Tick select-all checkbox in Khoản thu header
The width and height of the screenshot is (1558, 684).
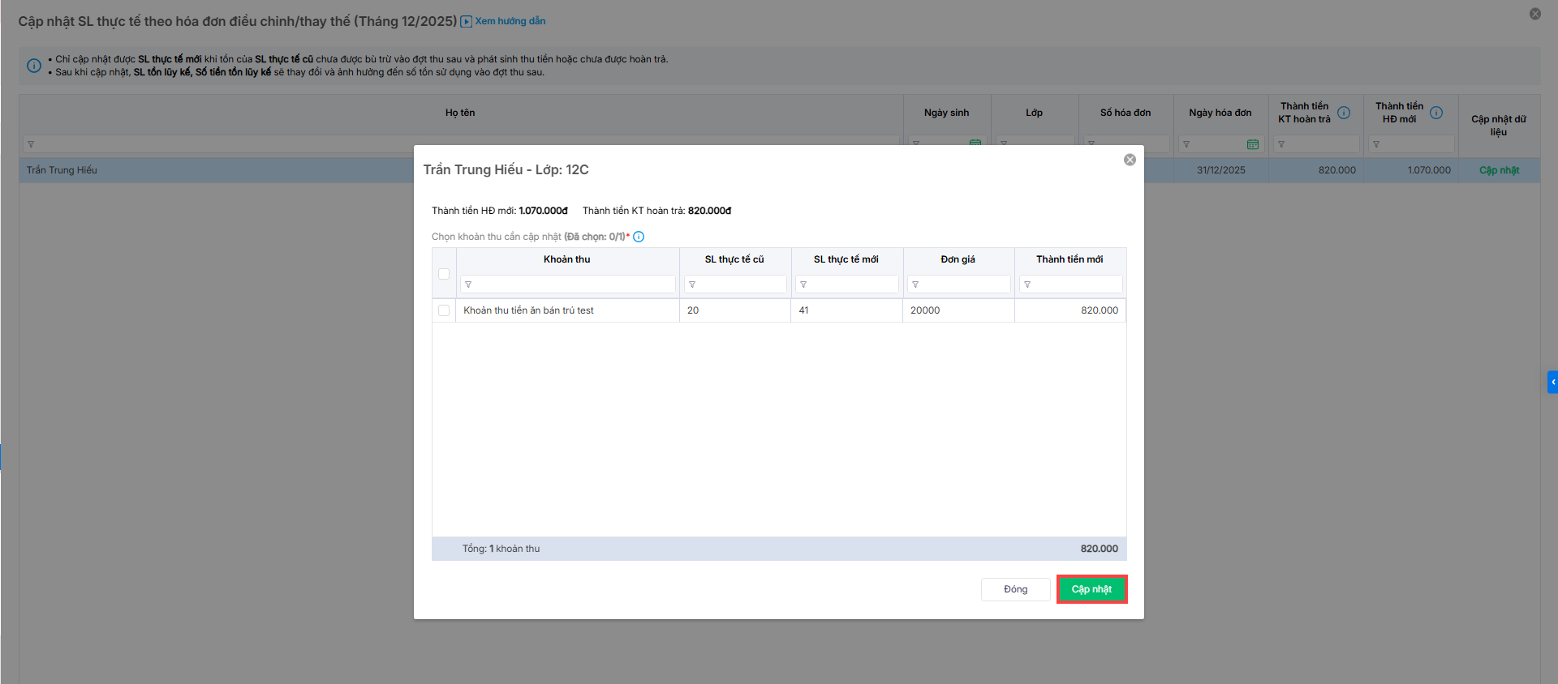pyautogui.click(x=444, y=274)
